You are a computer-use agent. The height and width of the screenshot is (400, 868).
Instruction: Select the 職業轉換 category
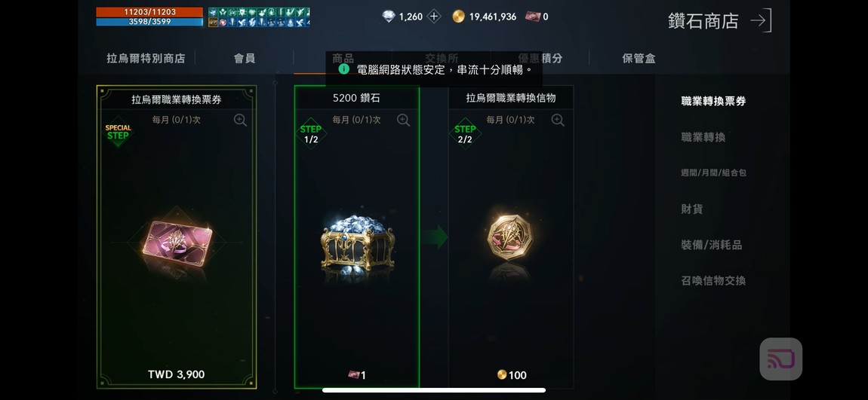click(703, 137)
